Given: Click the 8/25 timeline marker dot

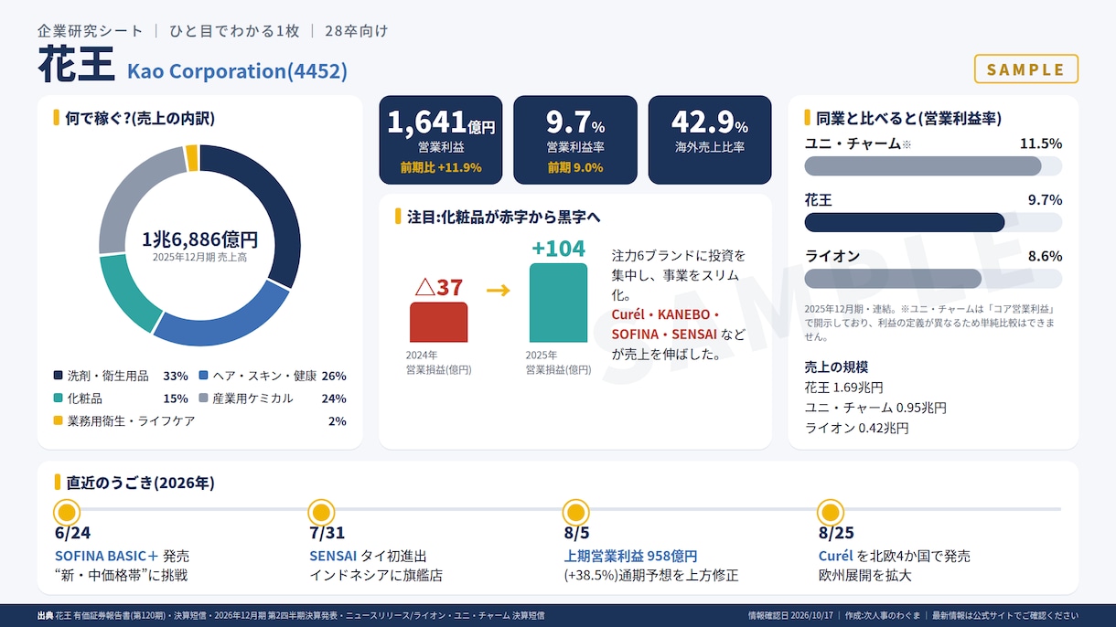Looking at the screenshot, I should [x=830, y=512].
